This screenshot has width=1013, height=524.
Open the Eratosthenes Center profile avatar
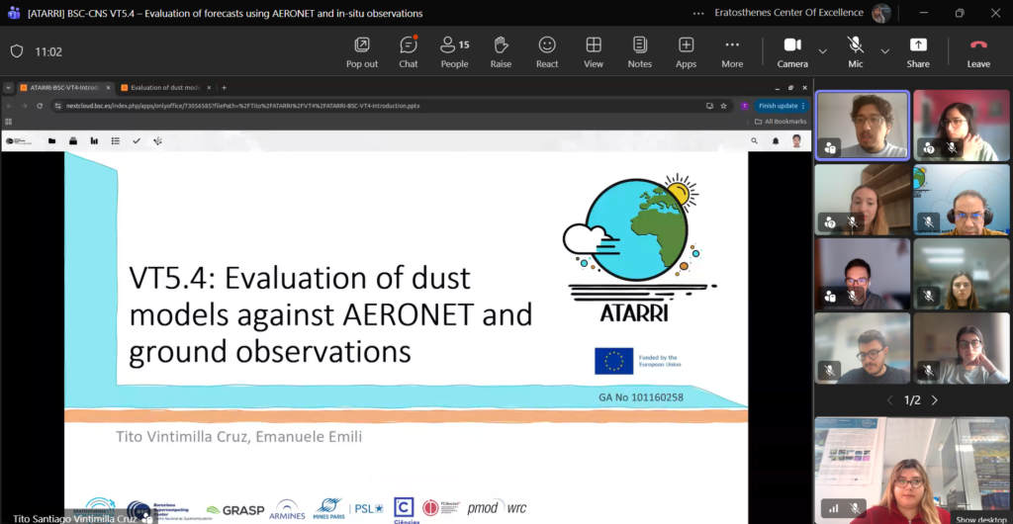[880, 13]
